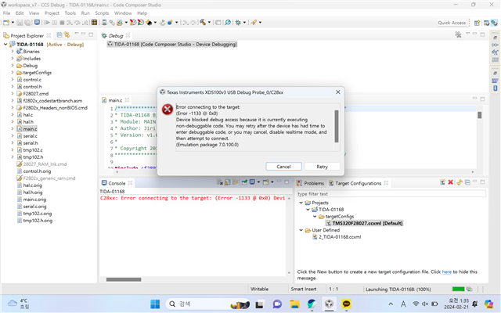Click the red error icon in dialog
Screen dimensions: 501x313
point(168,110)
